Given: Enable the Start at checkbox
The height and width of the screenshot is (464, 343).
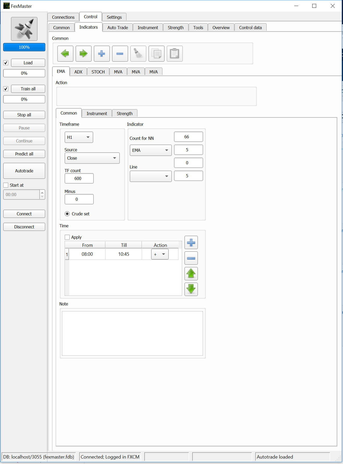Looking at the screenshot, I should [x=6, y=185].
